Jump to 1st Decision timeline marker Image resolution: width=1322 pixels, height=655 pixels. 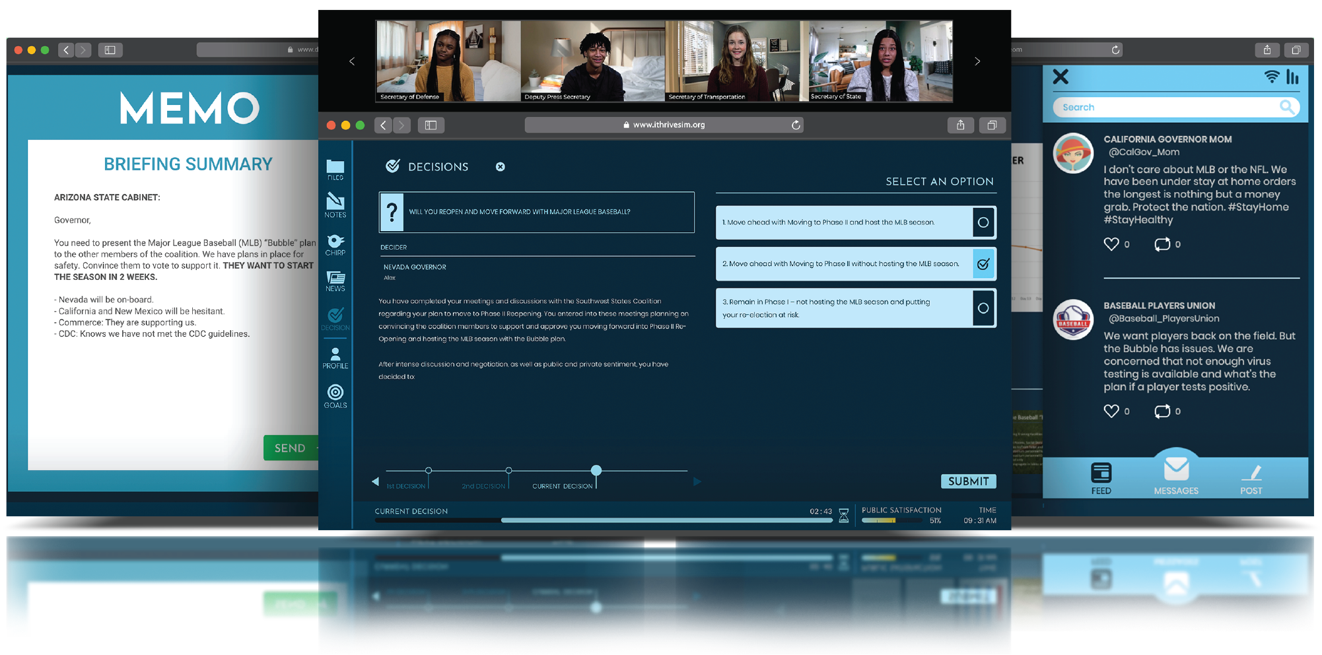(x=429, y=471)
